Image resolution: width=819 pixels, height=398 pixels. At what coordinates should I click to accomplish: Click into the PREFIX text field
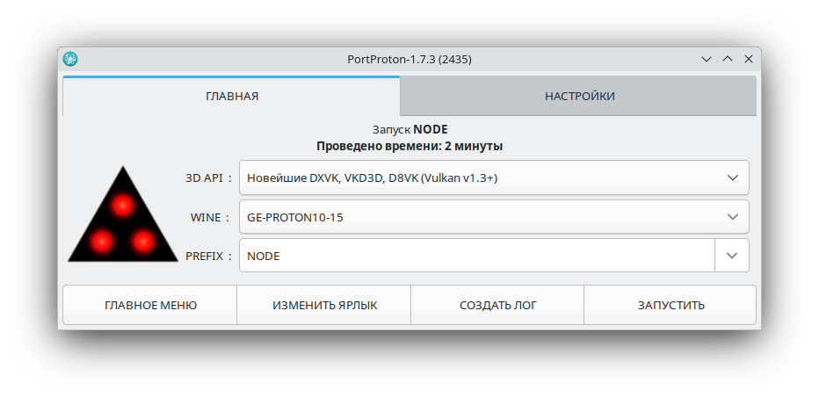476,256
